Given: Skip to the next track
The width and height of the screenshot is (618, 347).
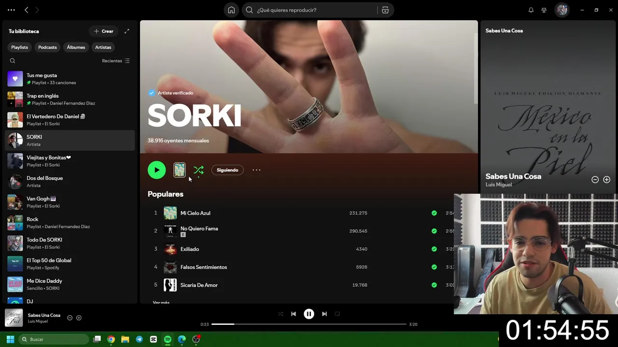Looking at the screenshot, I should (324, 314).
